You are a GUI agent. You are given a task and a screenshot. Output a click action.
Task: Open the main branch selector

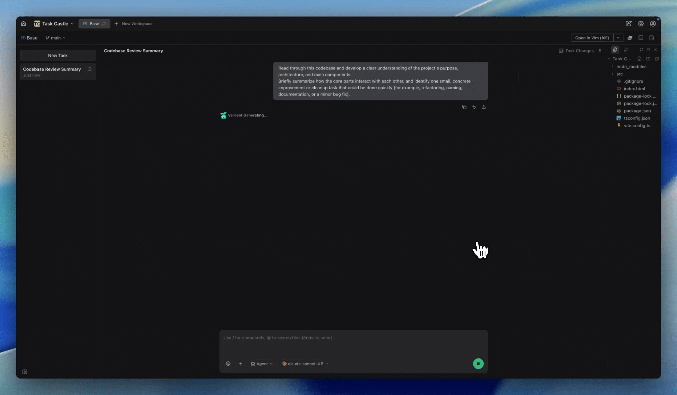coord(56,38)
